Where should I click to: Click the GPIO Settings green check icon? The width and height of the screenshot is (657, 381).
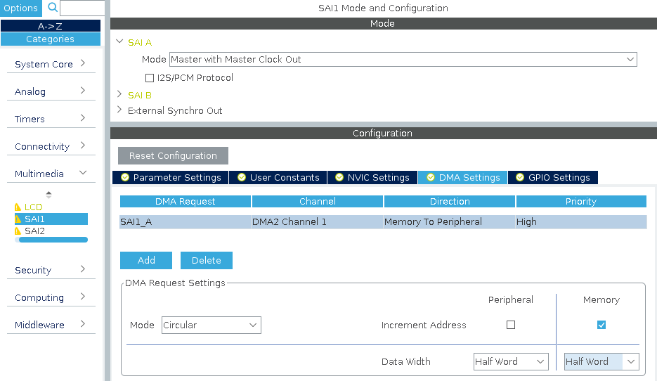[x=520, y=178]
